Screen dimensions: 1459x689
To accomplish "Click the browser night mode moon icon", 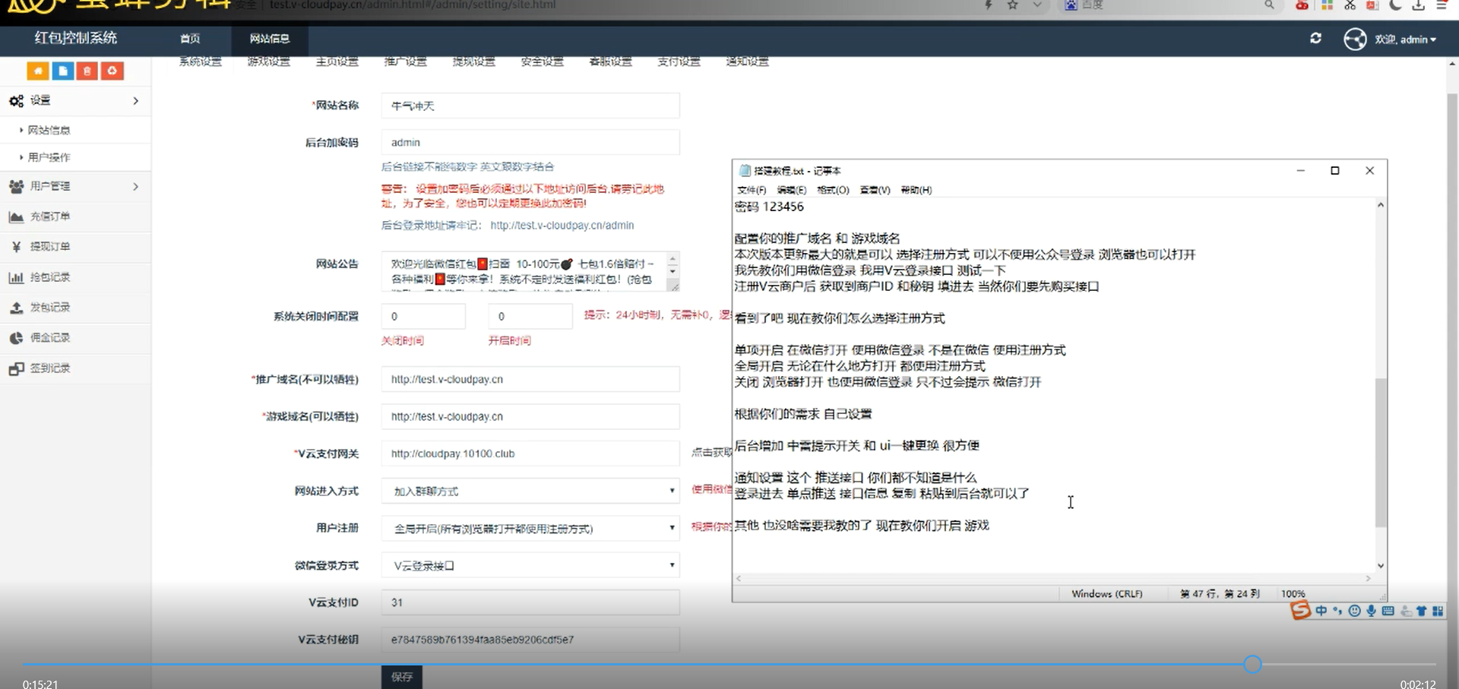I will pyautogui.click(x=1395, y=5).
